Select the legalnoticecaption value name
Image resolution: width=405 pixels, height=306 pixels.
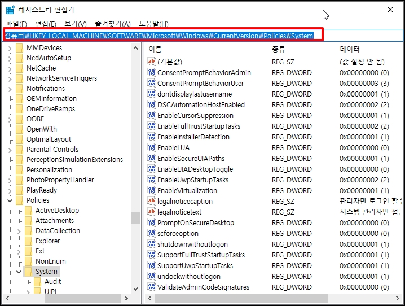point(185,201)
